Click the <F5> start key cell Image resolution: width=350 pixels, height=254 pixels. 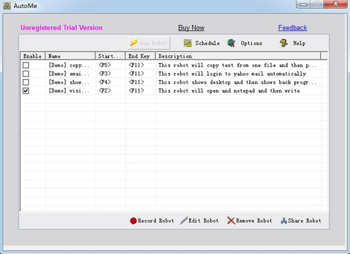click(104, 65)
